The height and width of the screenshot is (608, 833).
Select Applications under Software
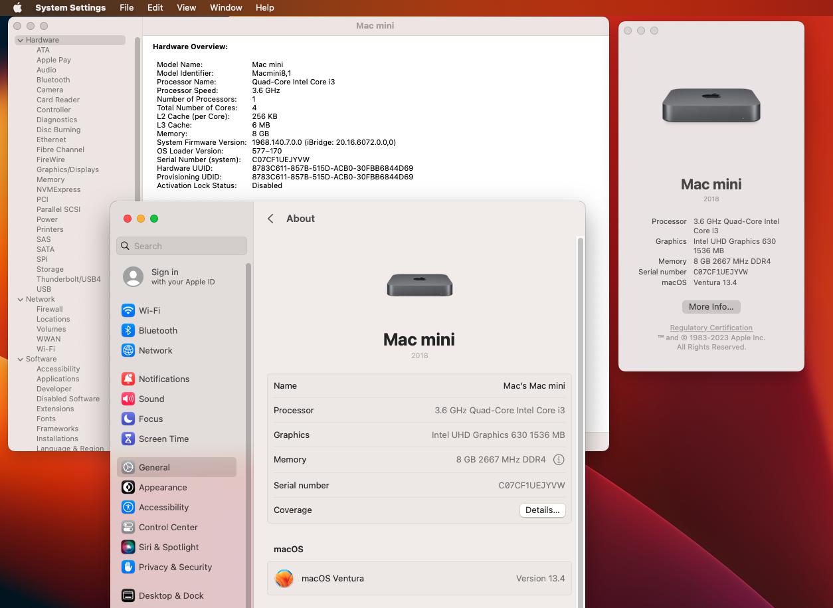[x=58, y=379]
